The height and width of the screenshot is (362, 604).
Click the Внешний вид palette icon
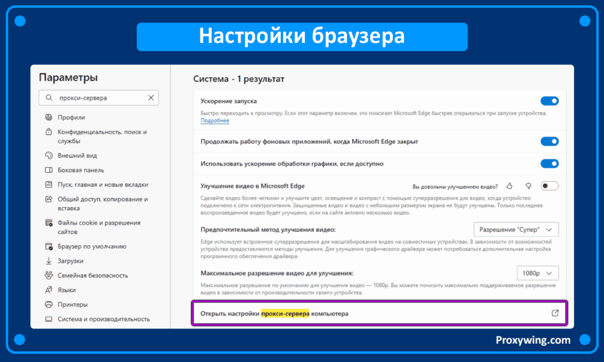(x=48, y=155)
